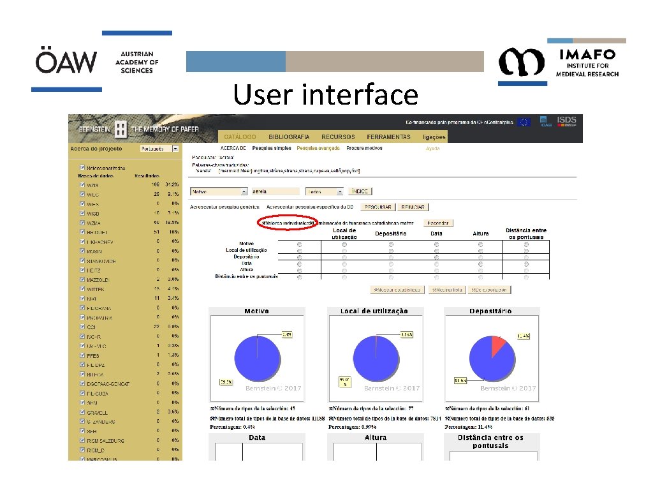Uncheck the WILC database checkbox
This screenshot has width=653, height=490.
[x=82, y=194]
